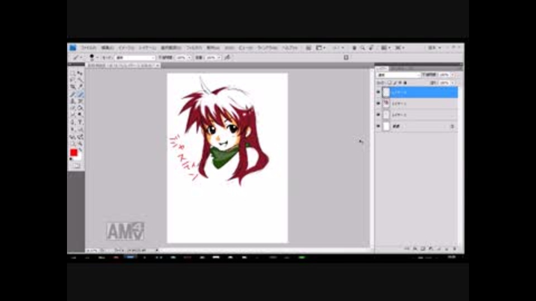Click the red foreground color swatch

[74, 152]
